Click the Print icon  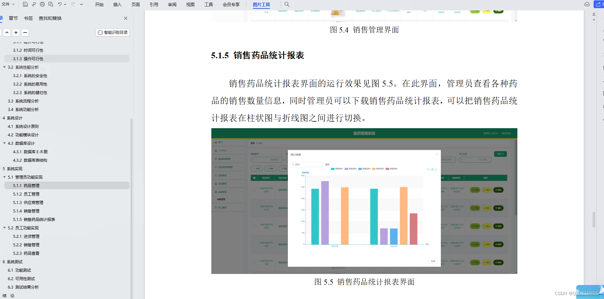42,4
